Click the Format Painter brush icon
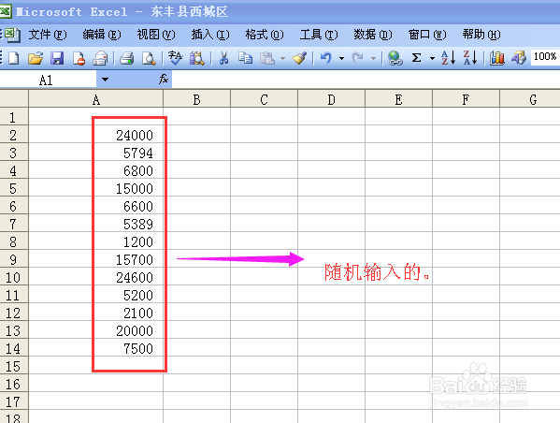The height and width of the screenshot is (423, 560). (299, 58)
